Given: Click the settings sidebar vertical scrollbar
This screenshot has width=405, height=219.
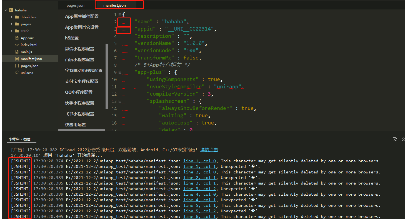Looking at the screenshot, I should [x=107, y=76].
